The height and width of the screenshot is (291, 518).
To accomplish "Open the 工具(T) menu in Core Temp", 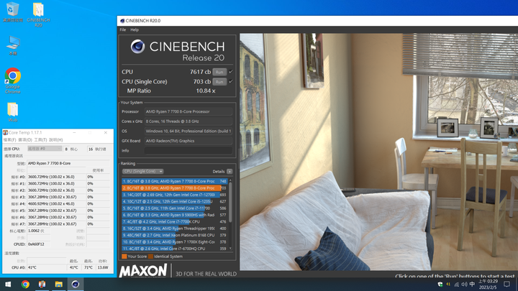I will pyautogui.click(x=40, y=140).
